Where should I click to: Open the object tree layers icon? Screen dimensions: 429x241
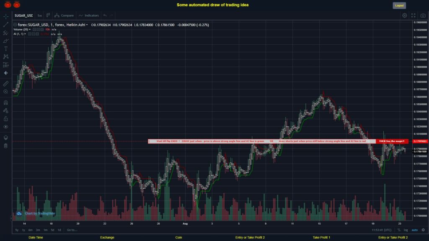tap(6, 138)
